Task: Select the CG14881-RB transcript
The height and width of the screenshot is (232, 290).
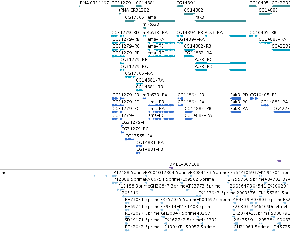Action: (140, 90)
